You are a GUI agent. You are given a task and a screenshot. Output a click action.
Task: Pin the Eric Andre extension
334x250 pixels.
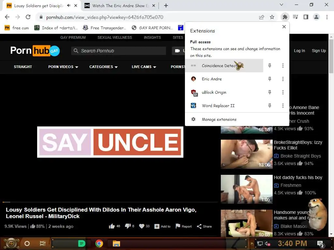tap(270, 79)
